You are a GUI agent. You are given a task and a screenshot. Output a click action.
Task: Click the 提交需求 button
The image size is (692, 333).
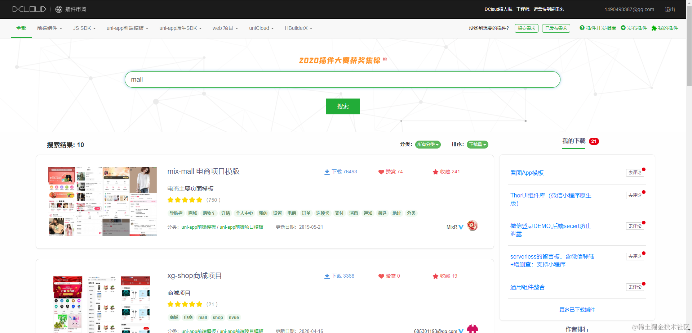527,28
